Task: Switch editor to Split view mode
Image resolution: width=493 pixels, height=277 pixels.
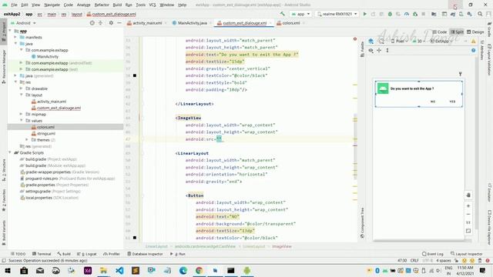Action: coord(457,32)
